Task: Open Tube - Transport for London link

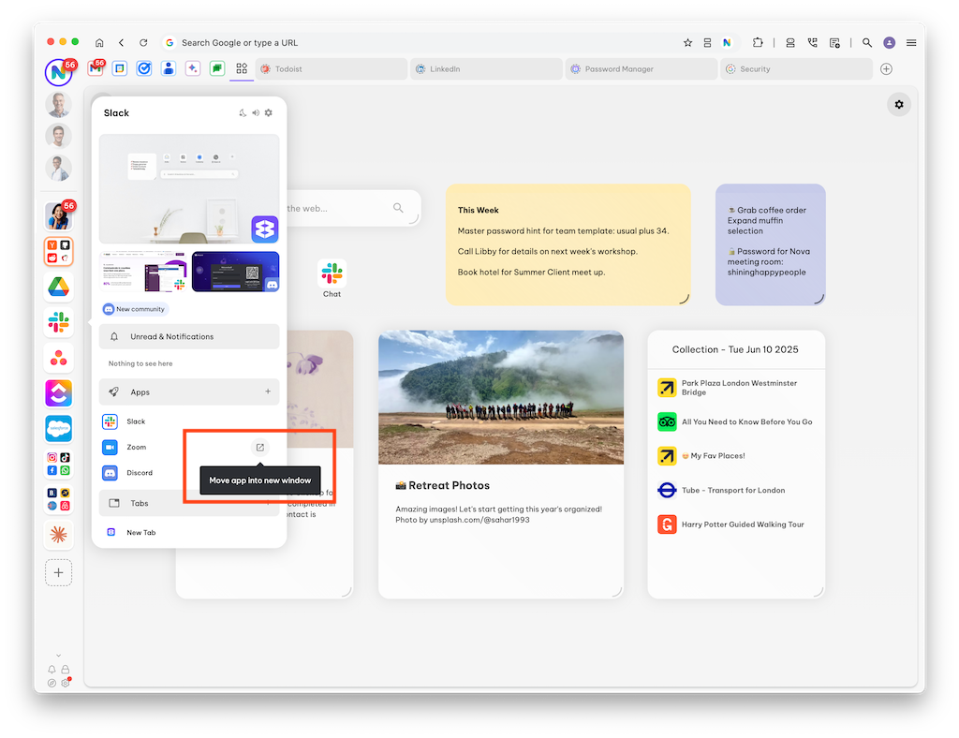Action: coord(736,491)
